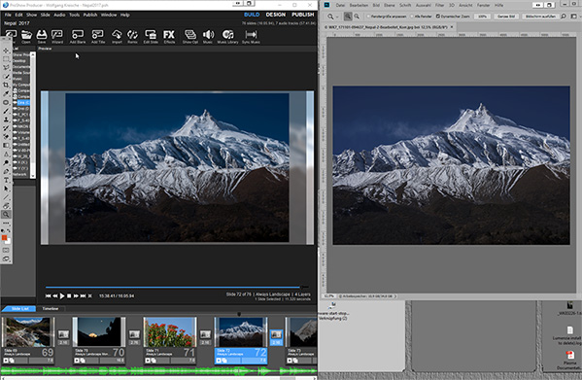The image size is (582, 380).
Task: Select the Slide List tab
Action: click(x=19, y=309)
